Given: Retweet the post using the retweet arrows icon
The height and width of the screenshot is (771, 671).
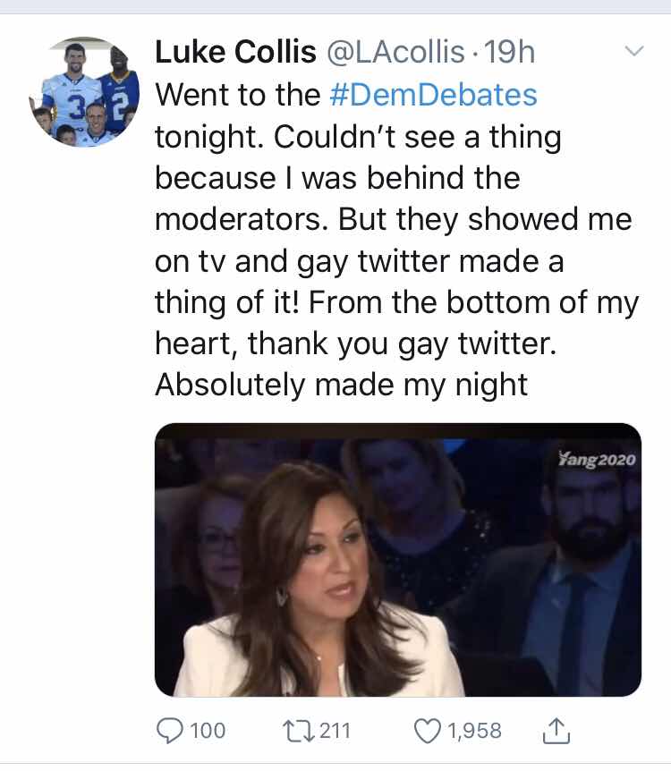Looking at the screenshot, I should tap(299, 731).
